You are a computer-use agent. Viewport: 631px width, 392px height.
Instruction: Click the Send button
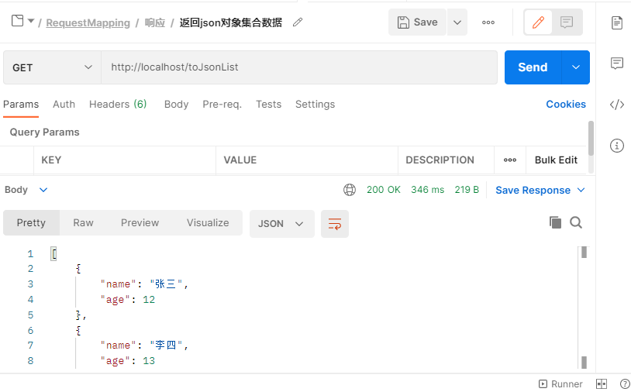[x=533, y=67]
